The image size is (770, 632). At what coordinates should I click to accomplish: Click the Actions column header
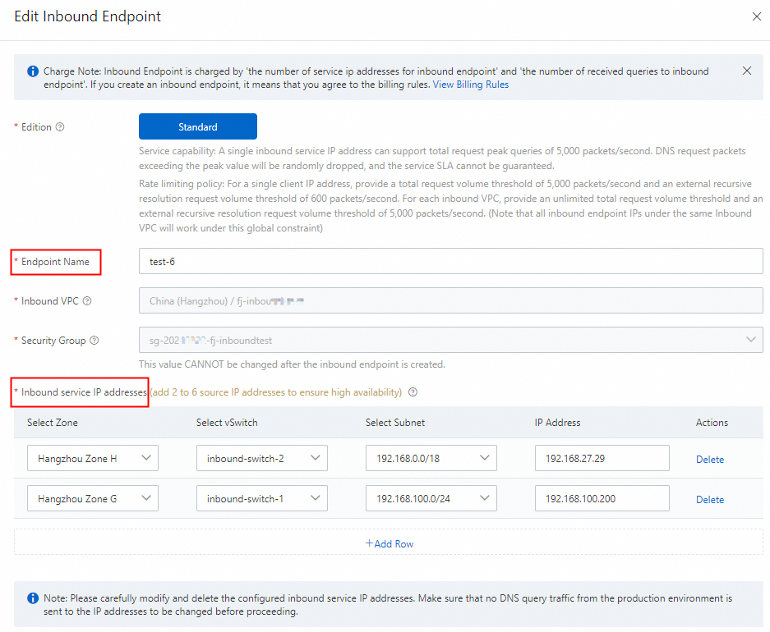coord(712,423)
